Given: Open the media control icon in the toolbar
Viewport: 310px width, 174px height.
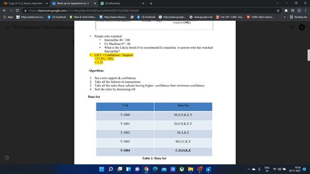Looking at the screenshot, I should pyautogui.click(x=293, y=11).
